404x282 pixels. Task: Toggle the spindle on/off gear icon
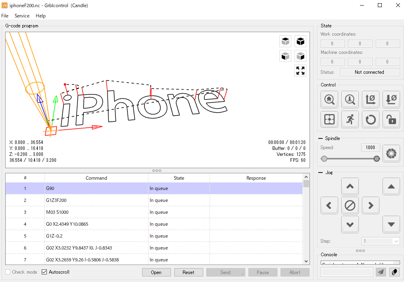(391, 153)
